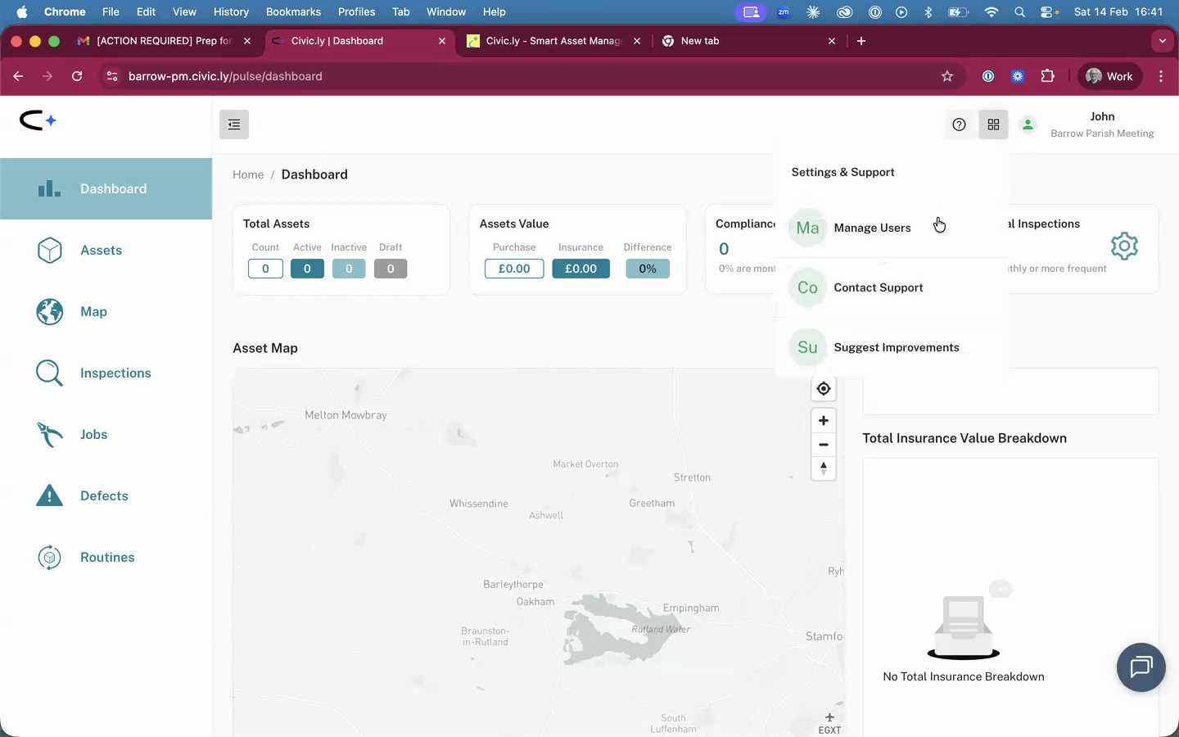The height and width of the screenshot is (737, 1179).
Task: Locate my position on the map
Action: [x=823, y=389]
